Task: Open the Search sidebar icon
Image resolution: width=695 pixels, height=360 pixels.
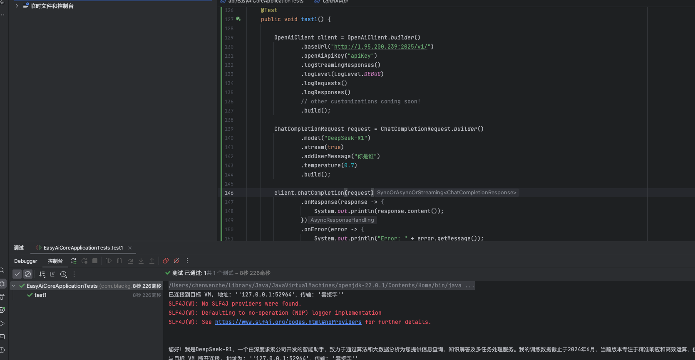Action: (2, 270)
